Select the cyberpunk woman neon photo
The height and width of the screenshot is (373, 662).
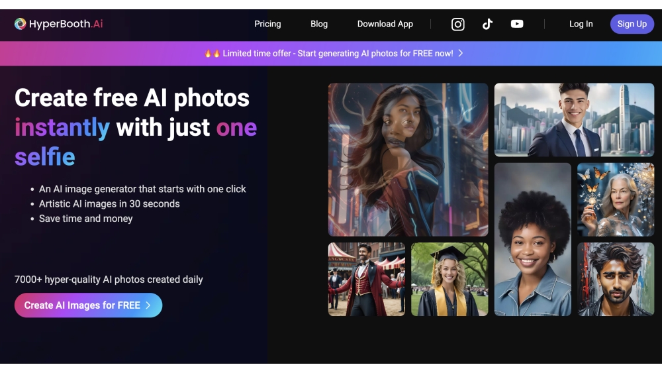click(x=408, y=160)
